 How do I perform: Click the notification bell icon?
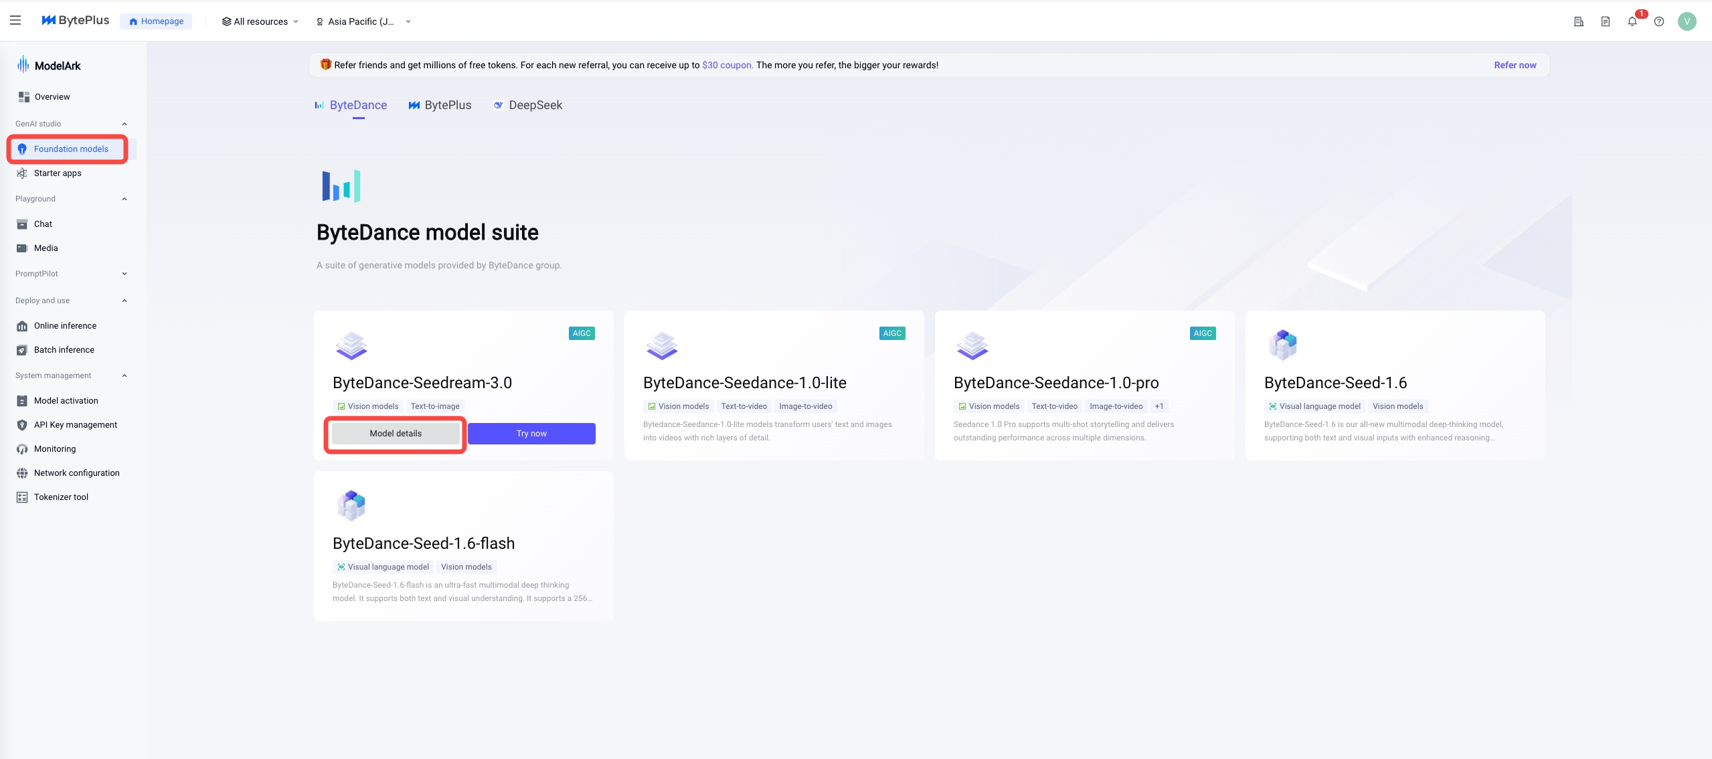[x=1632, y=21]
